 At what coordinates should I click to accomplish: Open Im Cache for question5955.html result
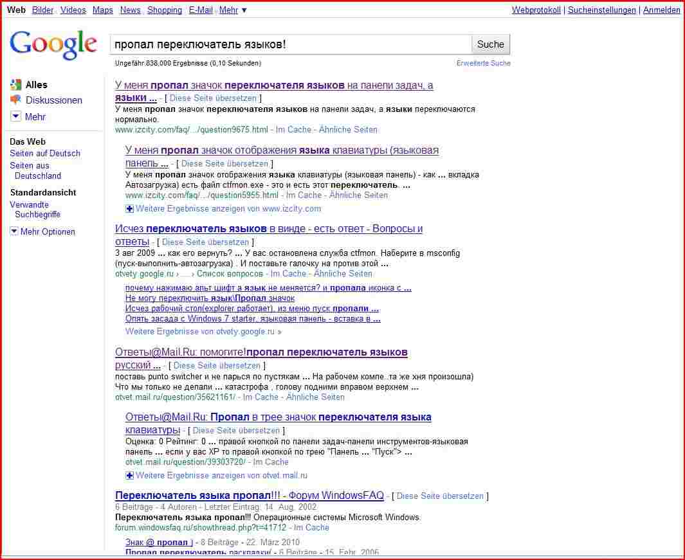304,195
